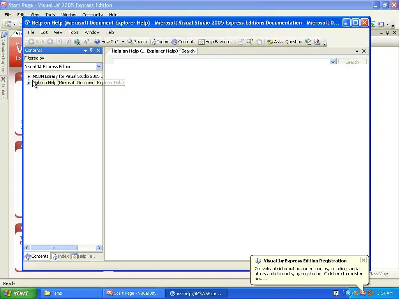Switch to ms-help://MS.VSExpr taskbar button
This screenshot has width=399, height=299.
196,294
